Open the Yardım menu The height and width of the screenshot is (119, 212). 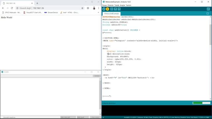click(129, 5)
